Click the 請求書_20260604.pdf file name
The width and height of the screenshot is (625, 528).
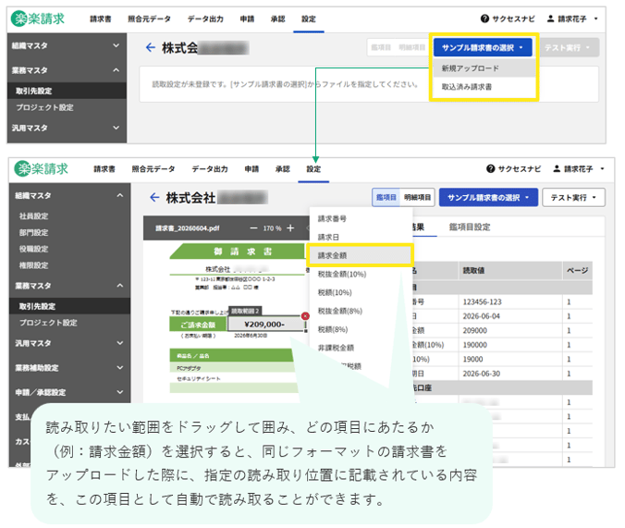click(x=188, y=228)
